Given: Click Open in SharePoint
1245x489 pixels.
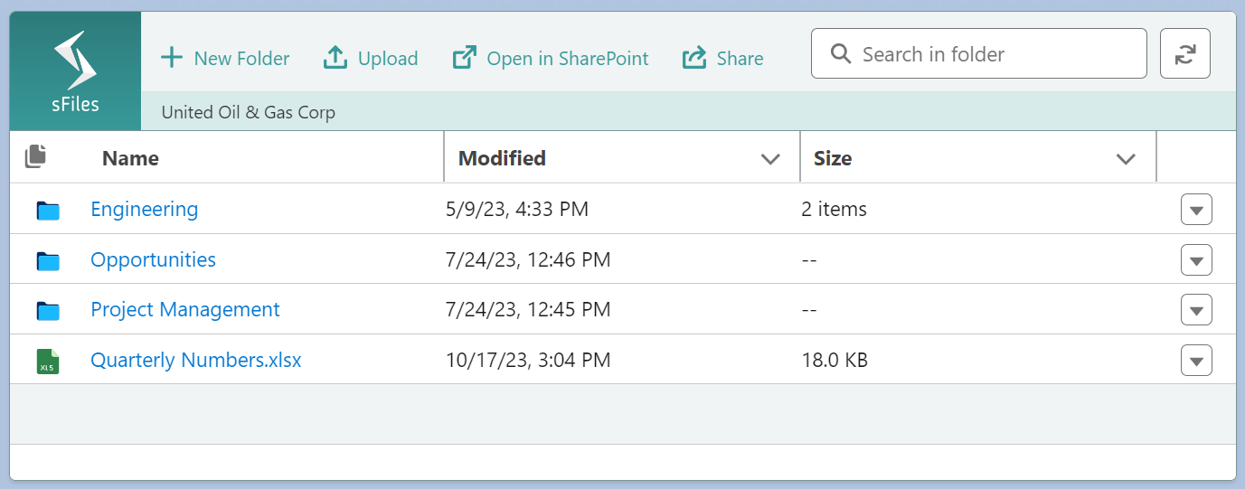Looking at the screenshot, I should [551, 59].
